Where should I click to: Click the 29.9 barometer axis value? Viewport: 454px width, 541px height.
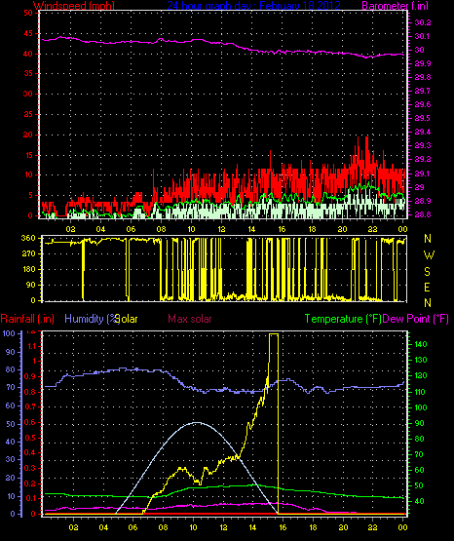(423, 63)
